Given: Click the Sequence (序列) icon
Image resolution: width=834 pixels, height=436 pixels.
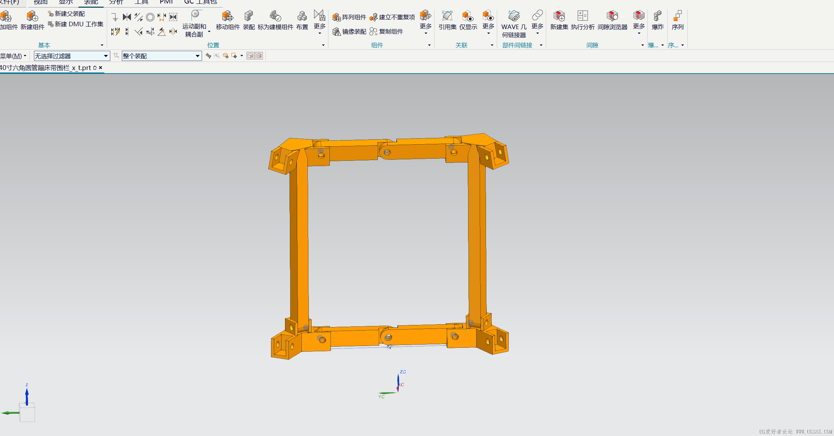Looking at the screenshot, I should click(677, 16).
